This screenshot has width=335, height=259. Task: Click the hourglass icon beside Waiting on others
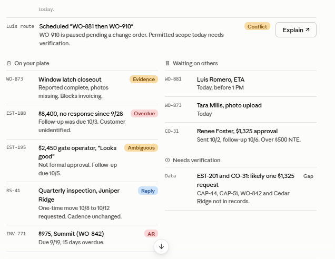coord(168,63)
